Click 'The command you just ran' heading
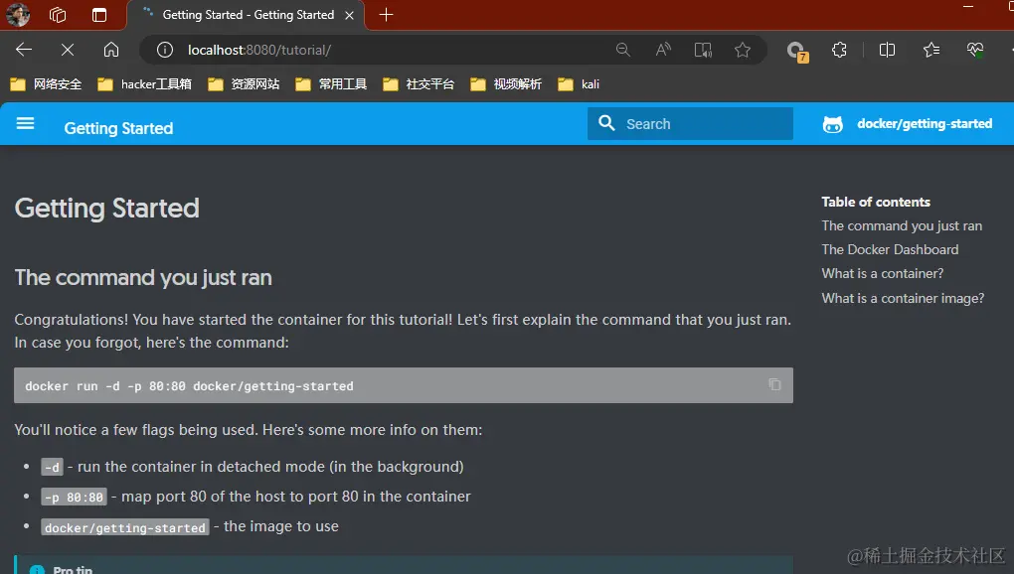The width and height of the screenshot is (1014, 574). [x=143, y=278]
